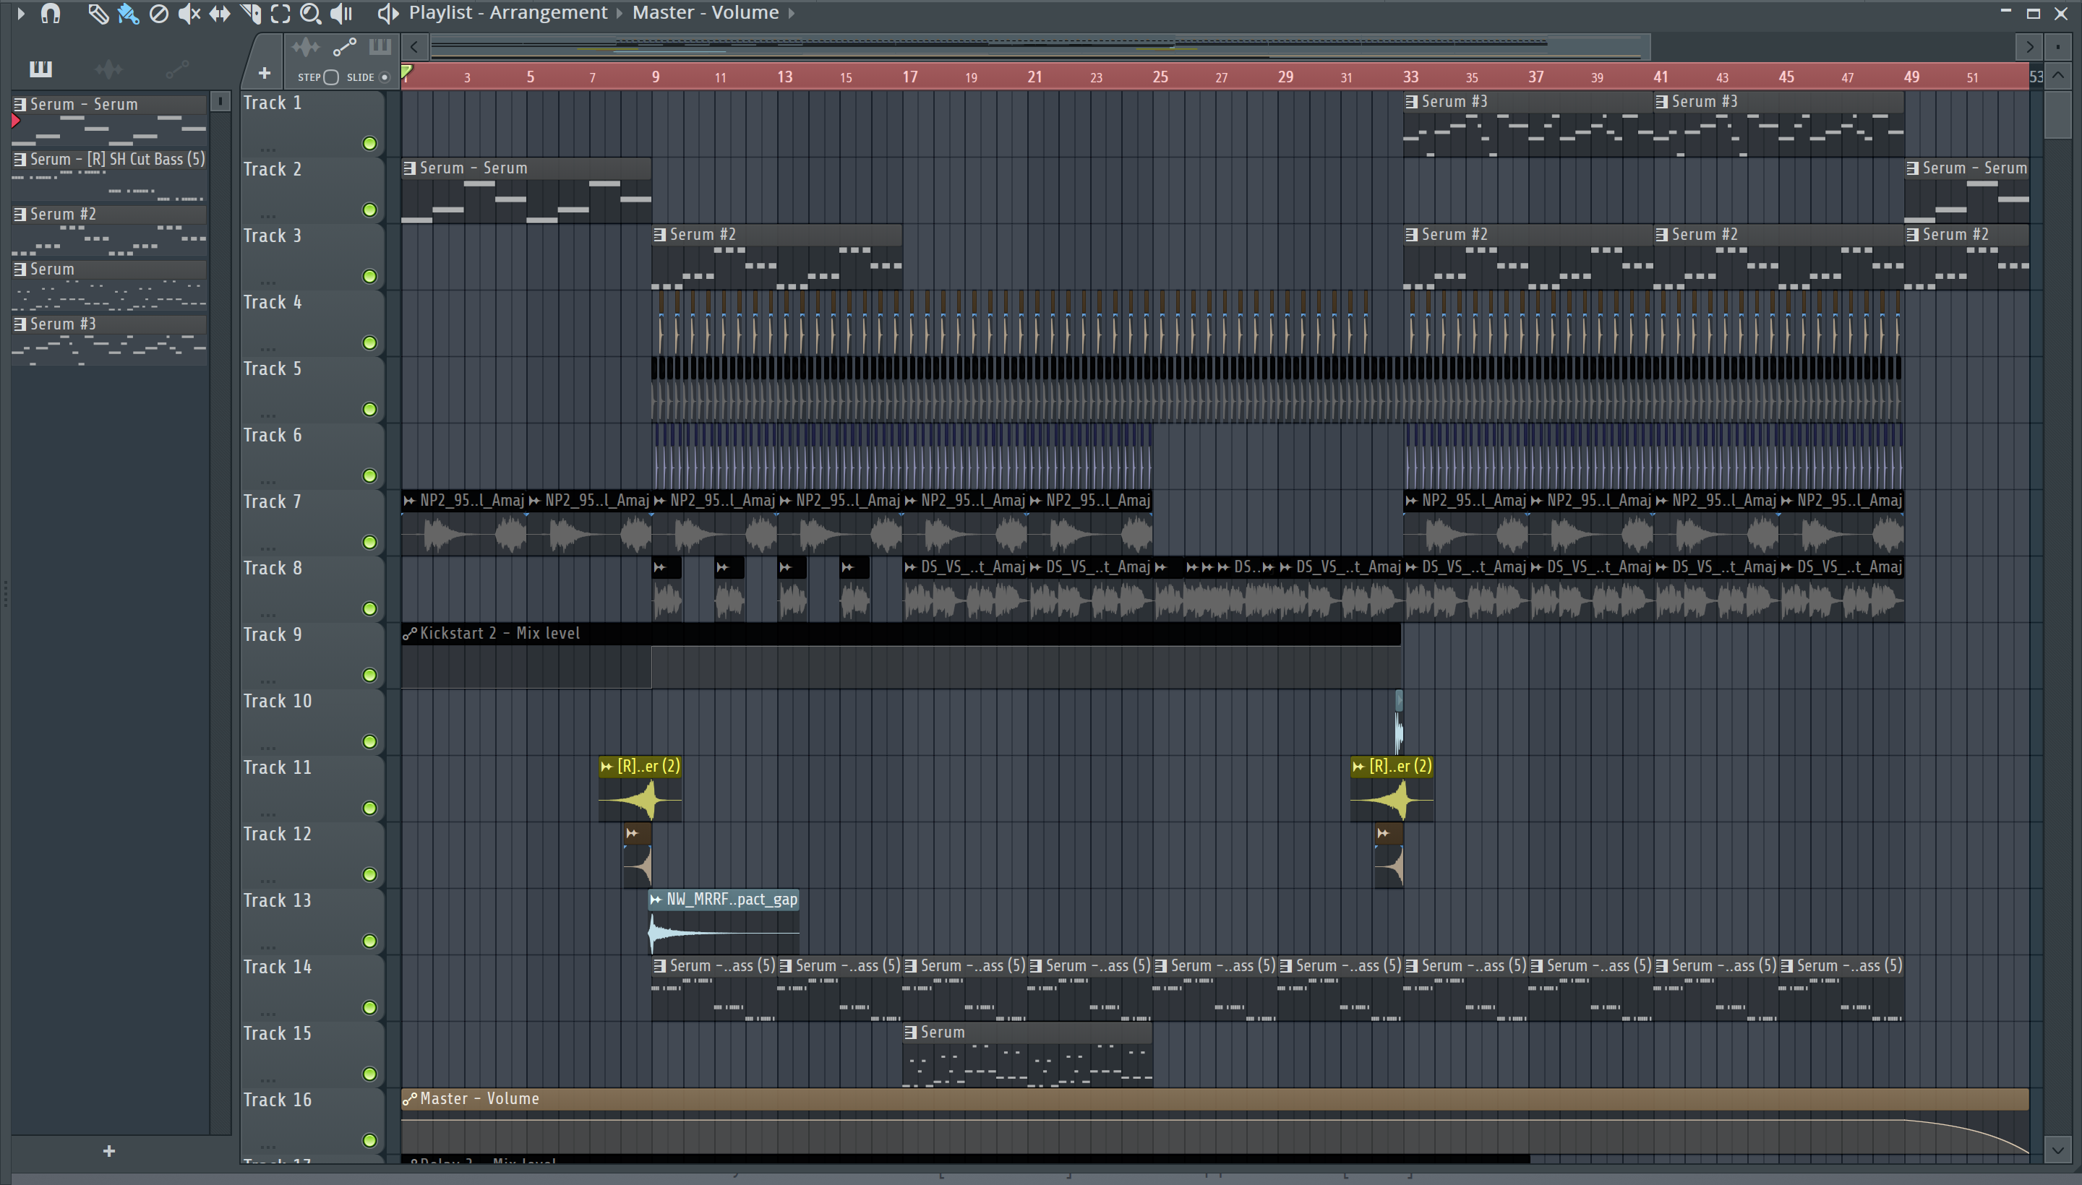Screen dimensions: 2082x1185
Task: Click Track 13 name label
Action: [277, 900]
